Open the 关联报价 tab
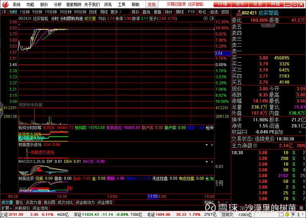The height and width of the screenshot is (218, 306). click(x=22, y=208)
